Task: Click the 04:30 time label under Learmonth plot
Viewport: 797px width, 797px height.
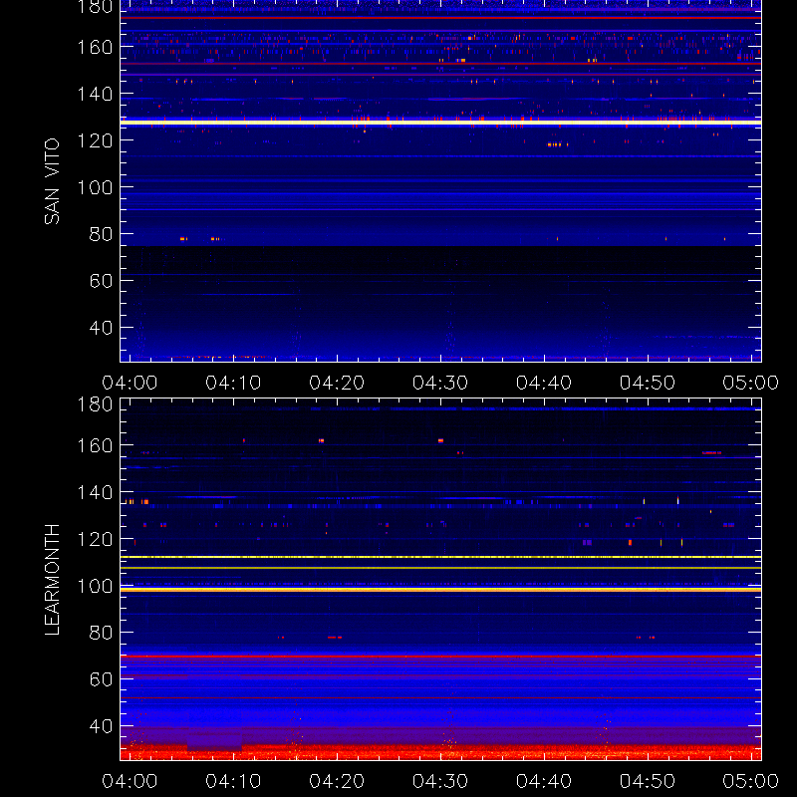Action: (x=440, y=781)
